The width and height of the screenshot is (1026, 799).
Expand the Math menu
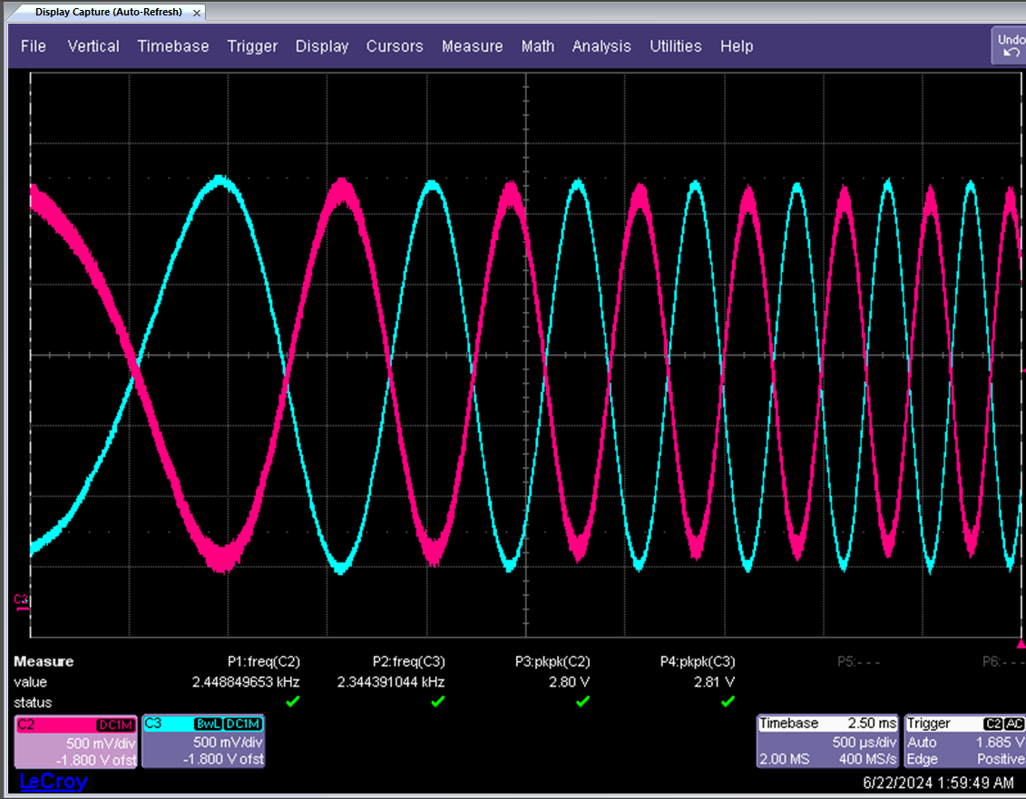coord(537,46)
